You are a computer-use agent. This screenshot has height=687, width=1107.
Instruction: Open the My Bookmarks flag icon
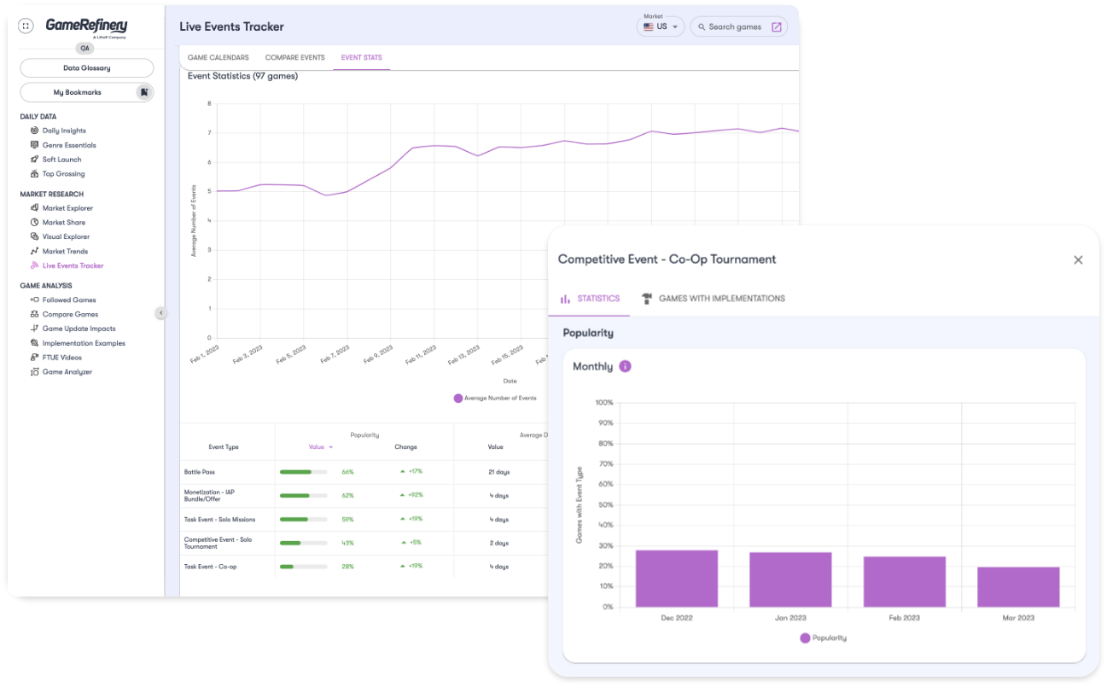(x=143, y=91)
